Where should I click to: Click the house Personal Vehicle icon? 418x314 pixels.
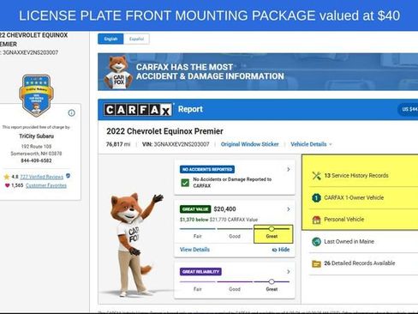pos(316,220)
